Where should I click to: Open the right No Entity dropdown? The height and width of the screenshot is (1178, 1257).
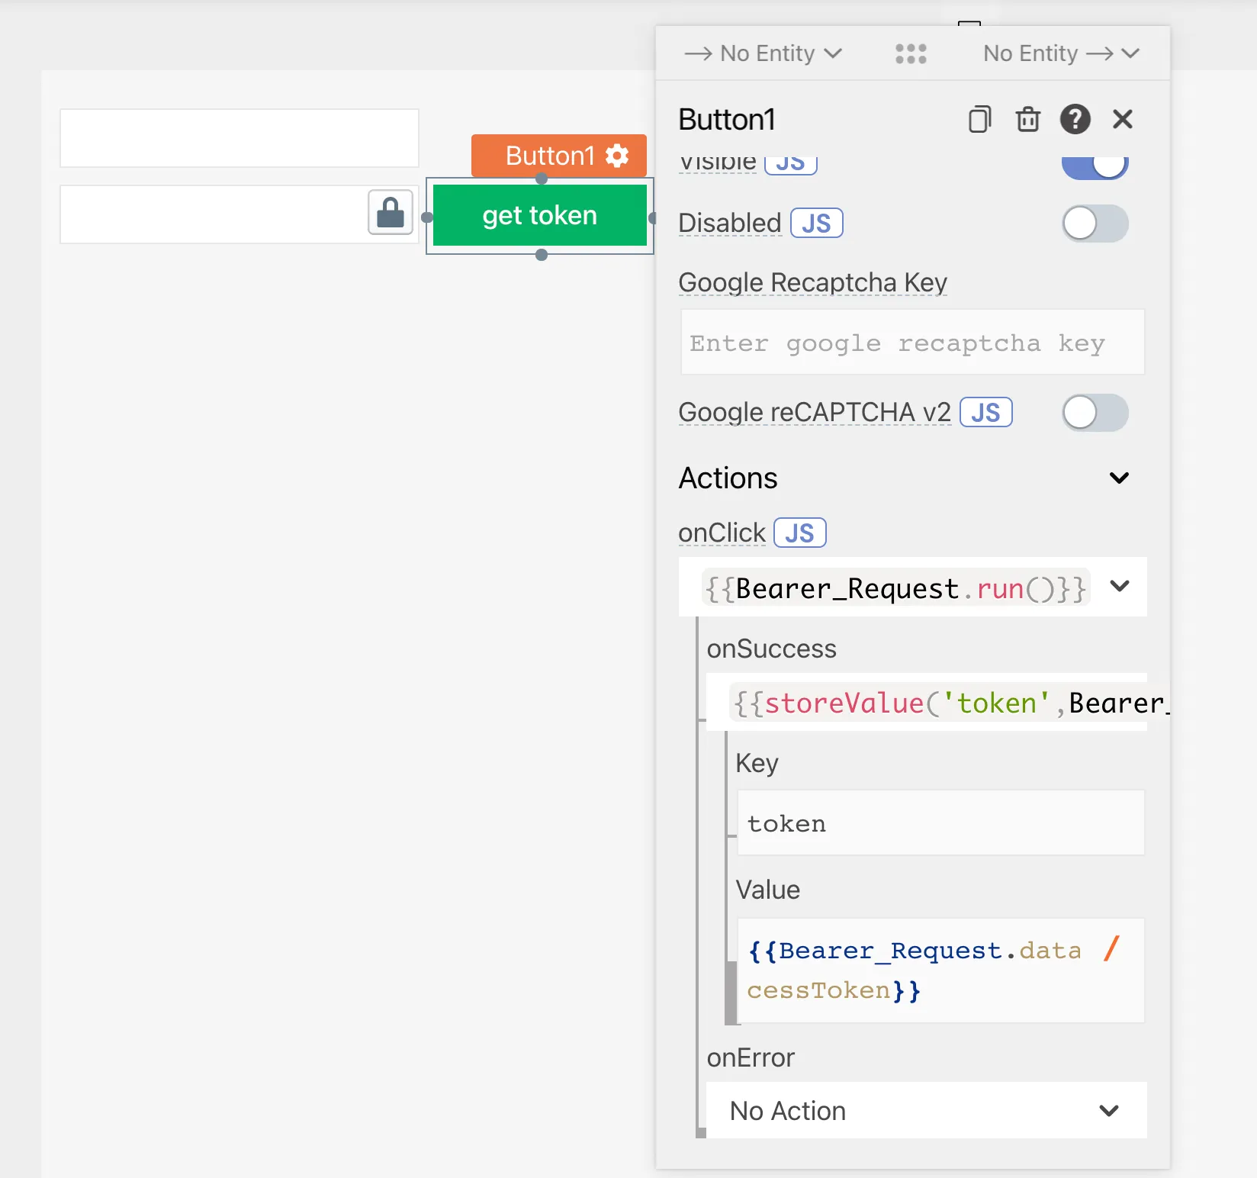click(x=1060, y=53)
